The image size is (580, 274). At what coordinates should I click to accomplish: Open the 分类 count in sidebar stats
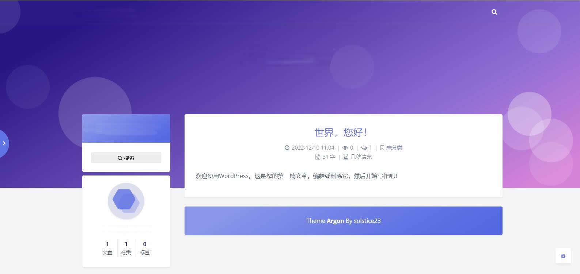pyautogui.click(x=126, y=248)
